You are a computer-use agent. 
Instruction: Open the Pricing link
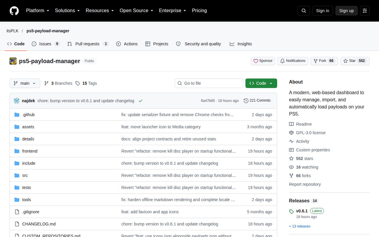point(199,10)
